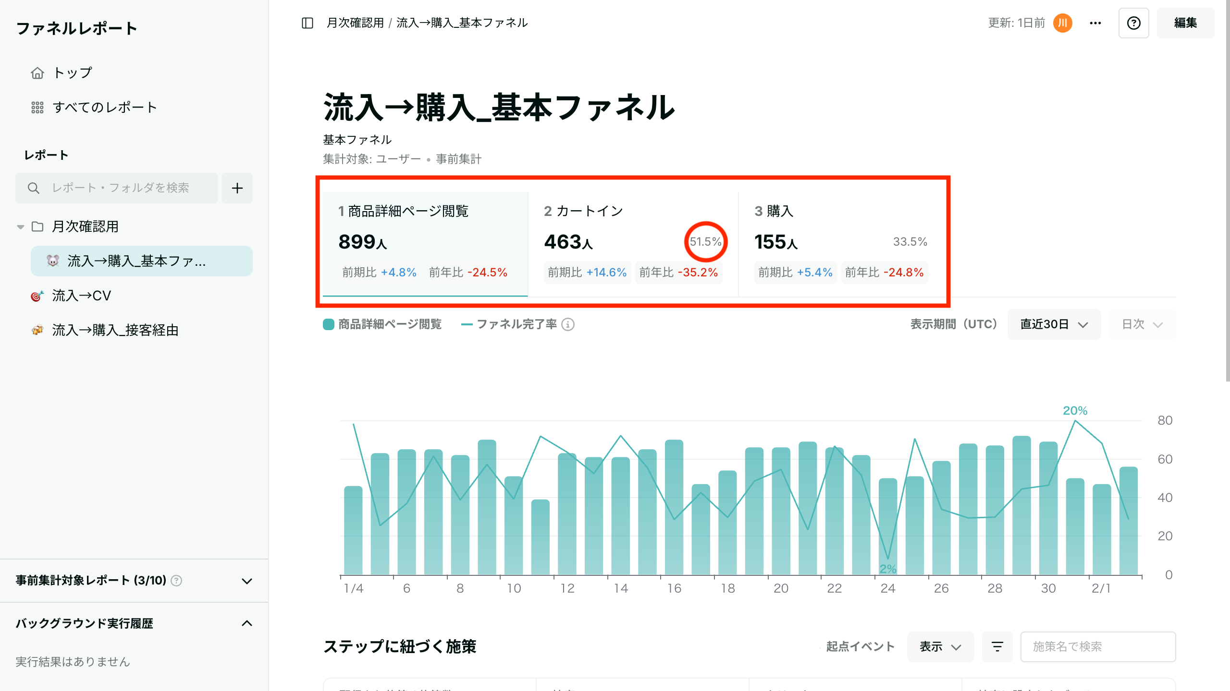Open the 直近30日 period dropdown
Viewport: 1230px width, 691px height.
click(x=1053, y=325)
